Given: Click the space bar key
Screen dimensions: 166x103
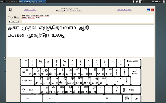Looking at the screenshot, I should pyautogui.click(x=80, y=98).
